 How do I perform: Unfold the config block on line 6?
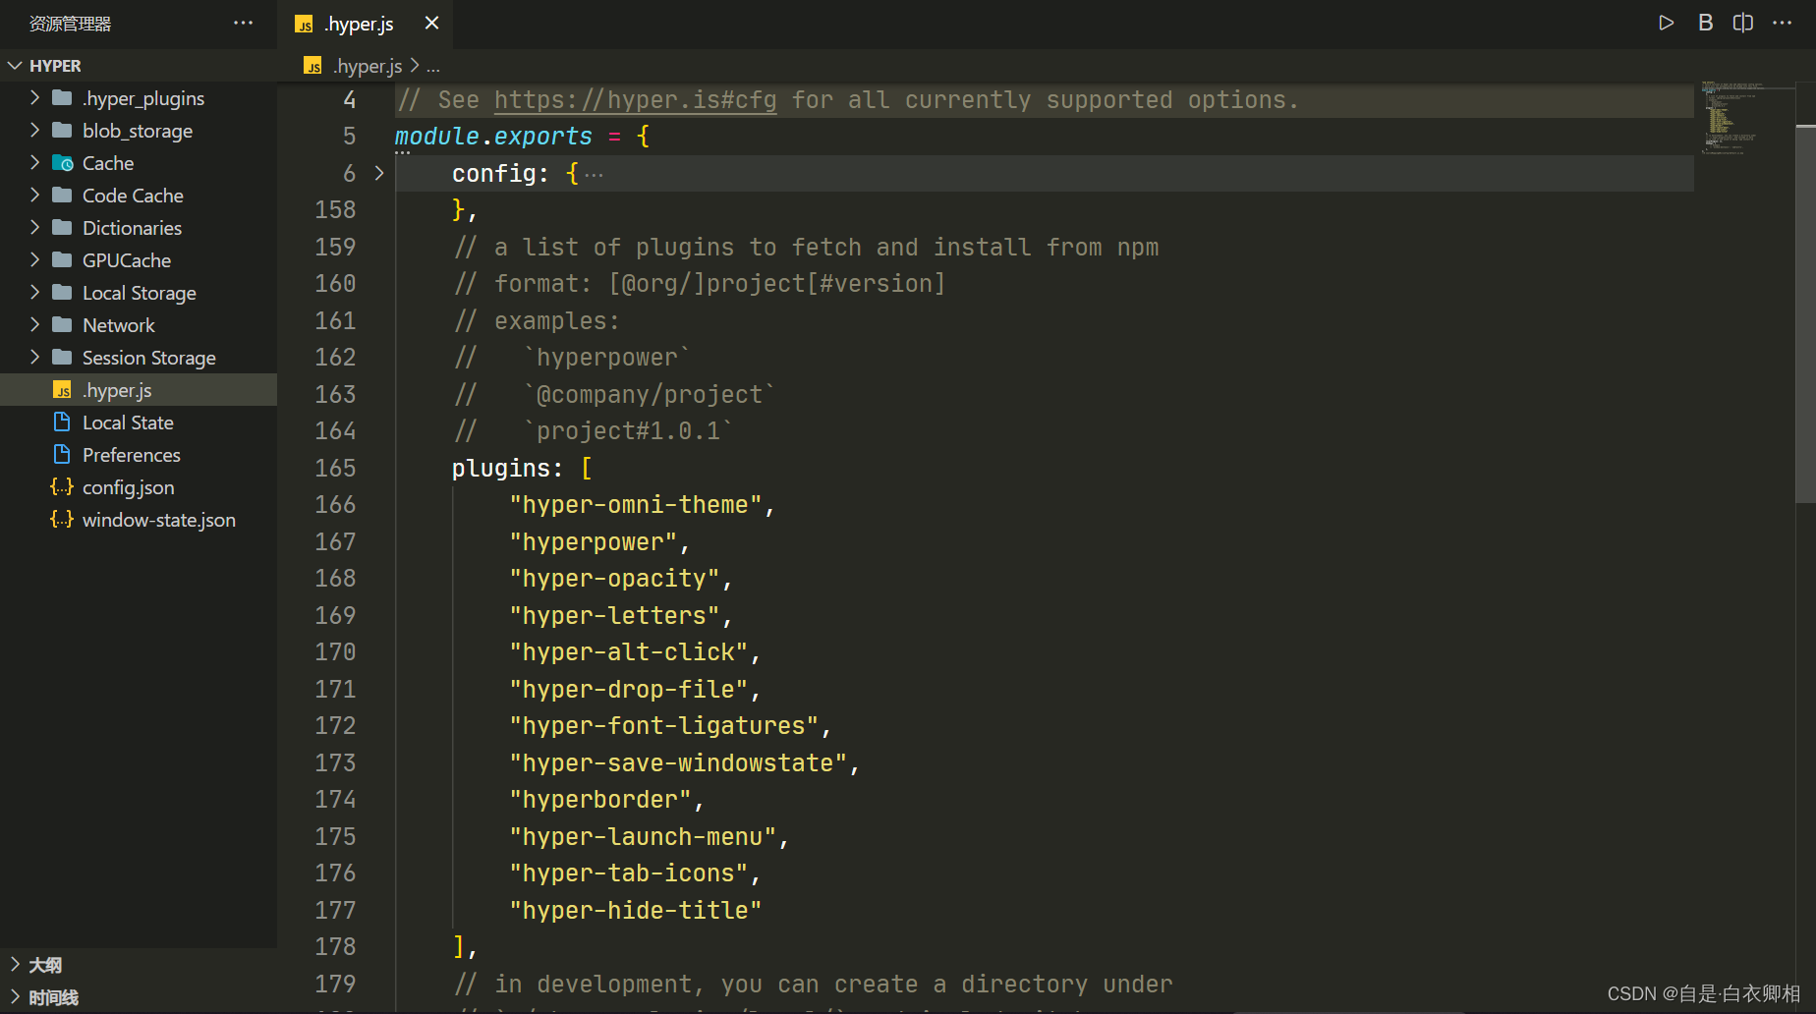tap(379, 173)
